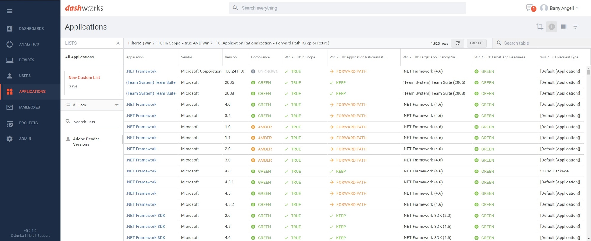Click scrollbar down arrow of table
This screenshot has height=241, width=591.
[x=588, y=239]
